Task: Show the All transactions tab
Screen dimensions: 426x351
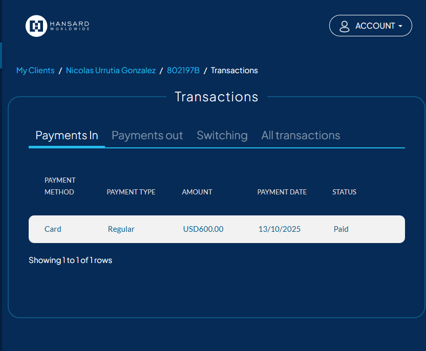Action: 301,136
